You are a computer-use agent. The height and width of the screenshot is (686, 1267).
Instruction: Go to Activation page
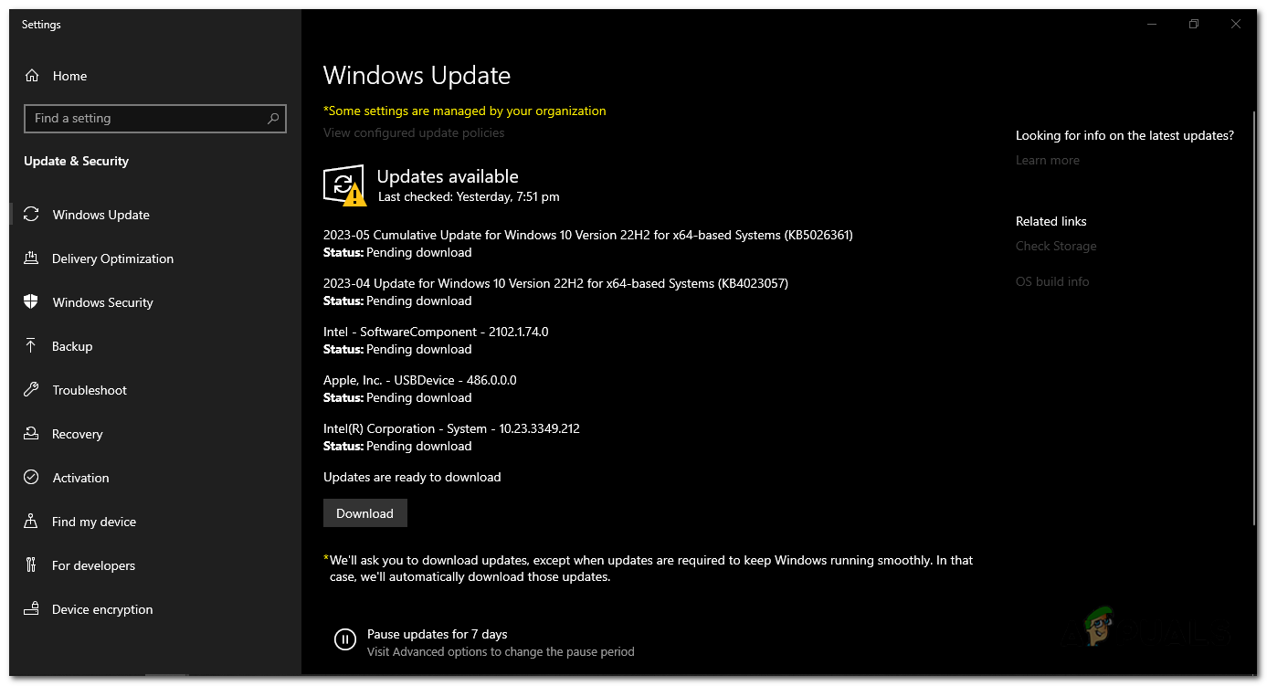tap(80, 478)
